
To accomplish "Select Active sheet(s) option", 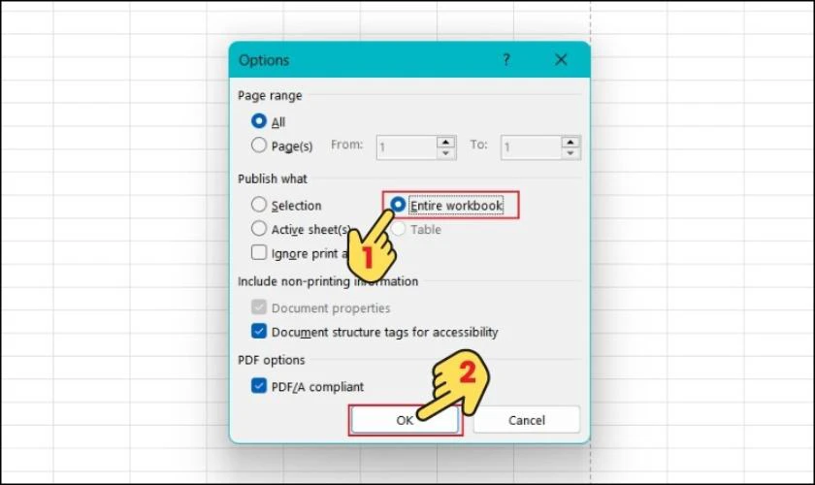I will point(258,228).
